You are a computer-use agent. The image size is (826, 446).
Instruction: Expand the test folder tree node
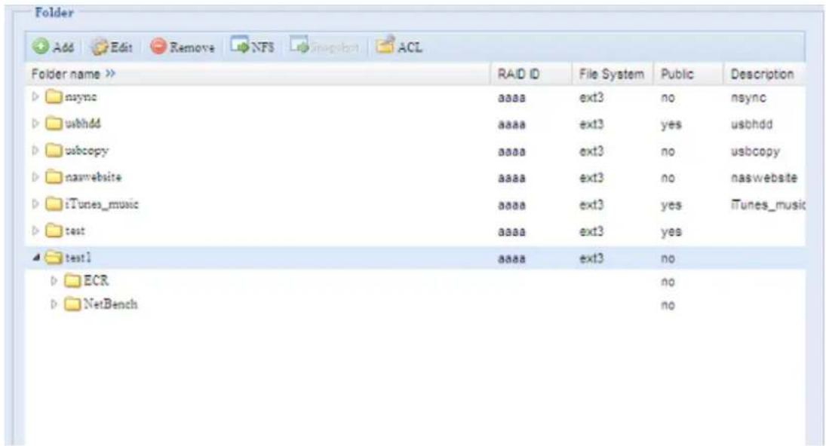coord(35,231)
